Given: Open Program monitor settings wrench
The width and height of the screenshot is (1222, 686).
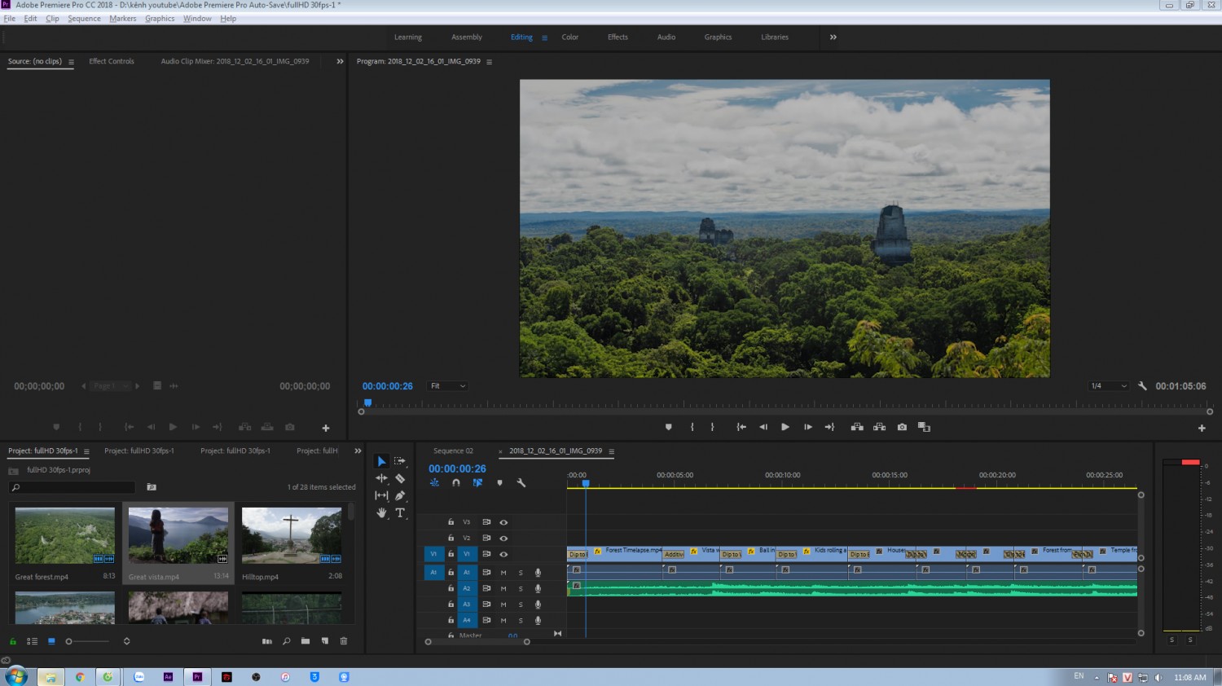Looking at the screenshot, I should pyautogui.click(x=1142, y=386).
